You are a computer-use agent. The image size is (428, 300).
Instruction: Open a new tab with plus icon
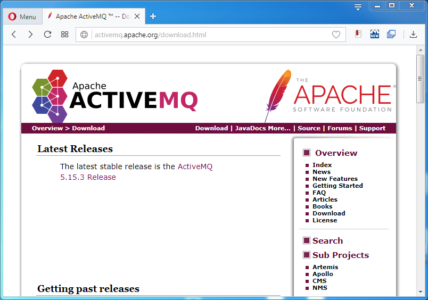(x=153, y=16)
